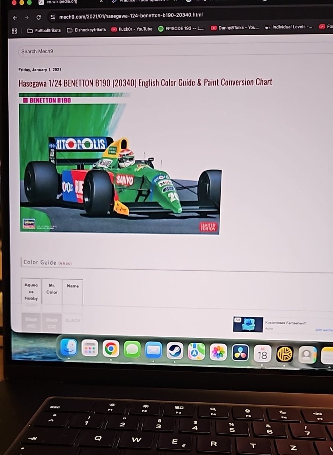Viewport: 333px width, 455px height.
Task: Open the DannyBTalks YouTube bookmark
Action: (x=235, y=28)
